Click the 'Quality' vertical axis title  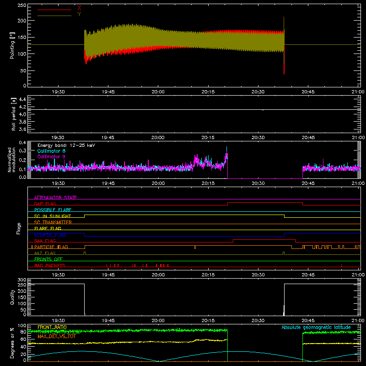pos(12,297)
